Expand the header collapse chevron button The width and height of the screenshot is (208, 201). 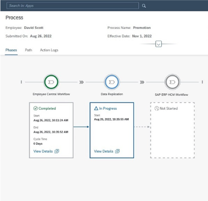(x=158, y=44)
